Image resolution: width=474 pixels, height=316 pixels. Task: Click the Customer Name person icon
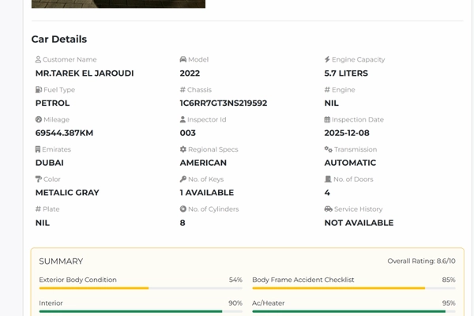coord(39,59)
